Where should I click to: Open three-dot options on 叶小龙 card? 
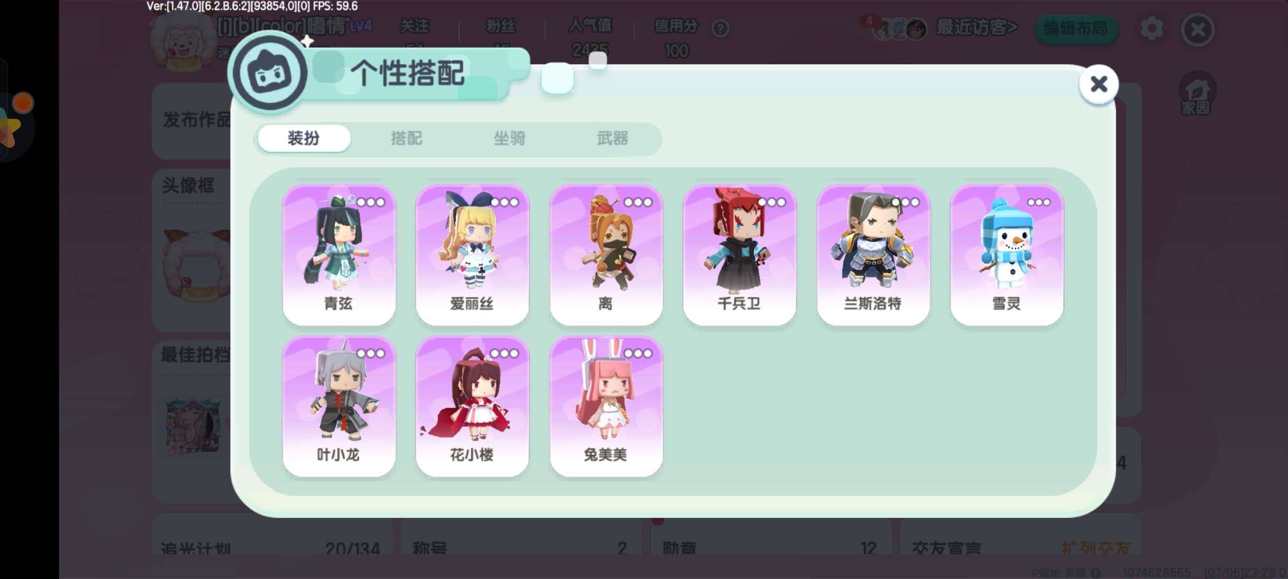point(371,353)
